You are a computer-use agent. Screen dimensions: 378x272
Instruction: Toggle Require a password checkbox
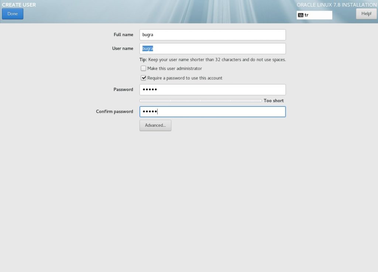click(x=144, y=78)
